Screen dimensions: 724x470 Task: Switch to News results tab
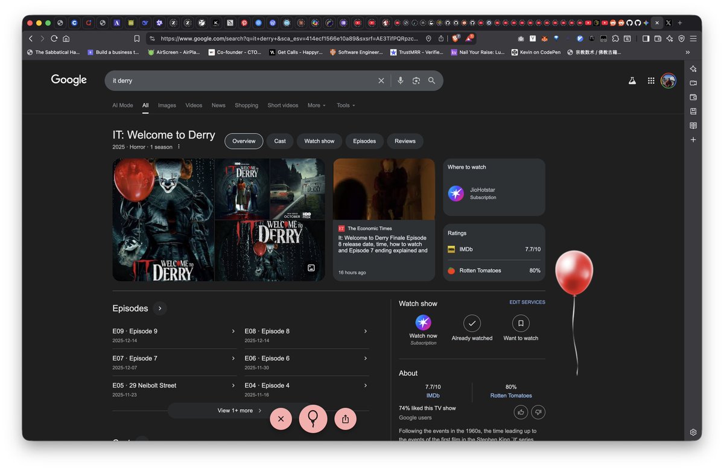218,106
